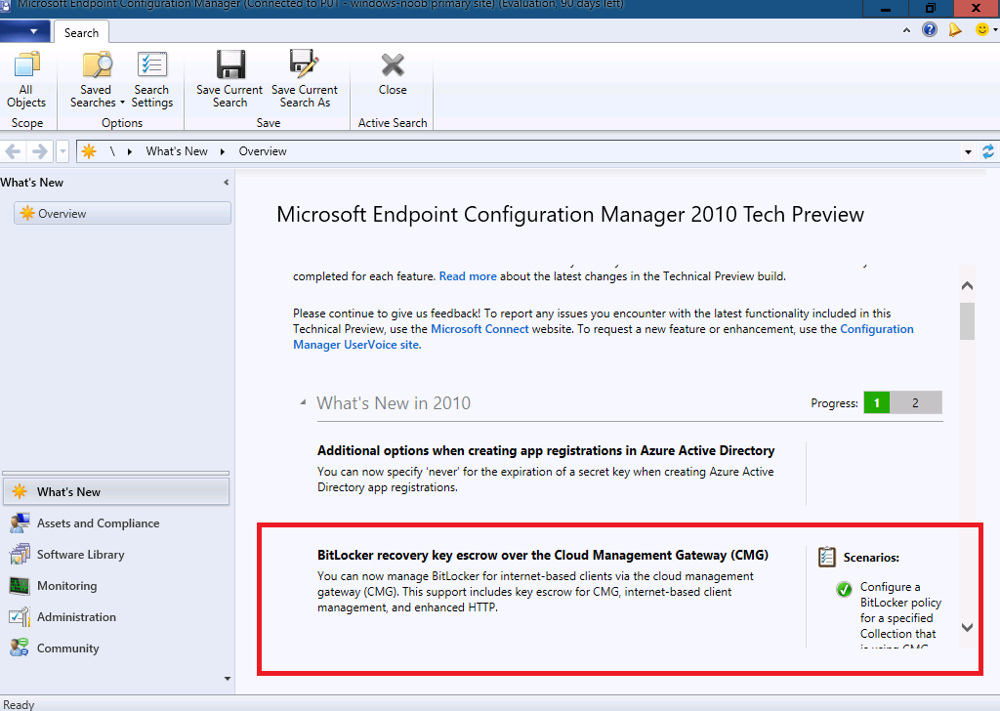Select the Search ribbon tab
This screenshot has width=1000, height=711.
[81, 32]
